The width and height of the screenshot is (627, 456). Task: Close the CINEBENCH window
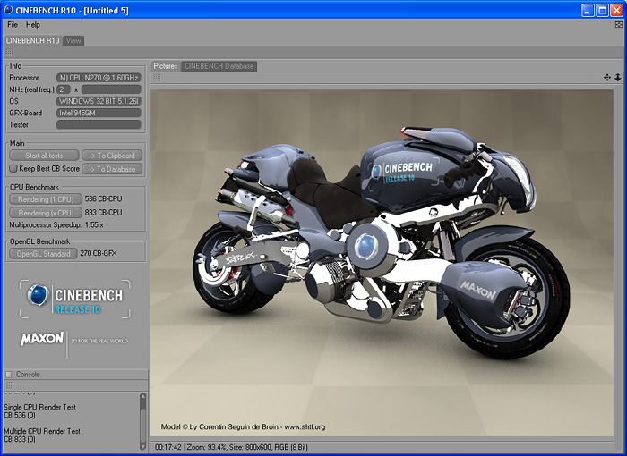[x=616, y=10]
